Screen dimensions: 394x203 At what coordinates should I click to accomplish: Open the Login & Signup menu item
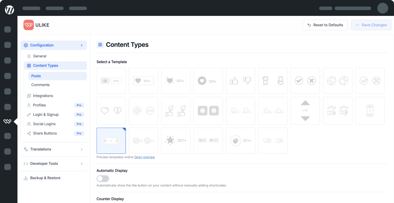(55, 115)
